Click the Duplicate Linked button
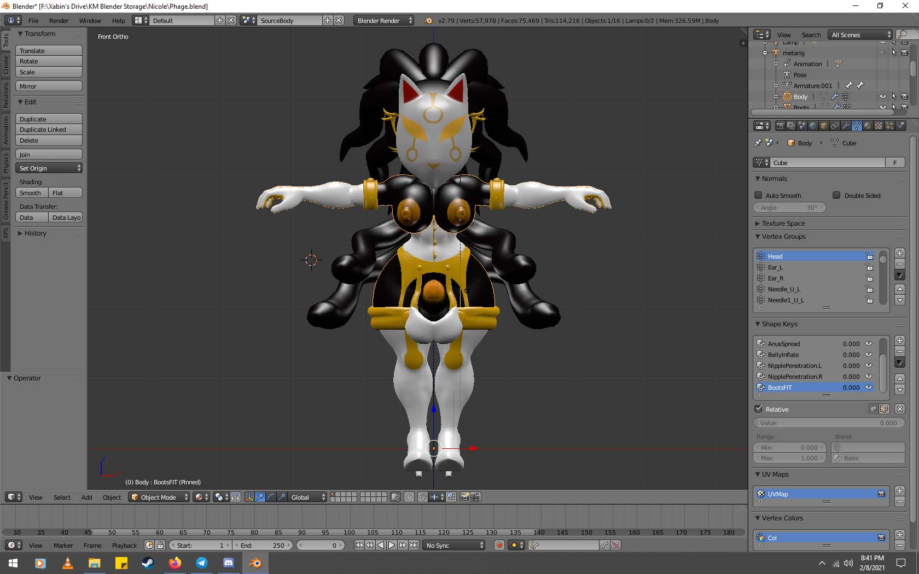The width and height of the screenshot is (919, 574). point(49,130)
